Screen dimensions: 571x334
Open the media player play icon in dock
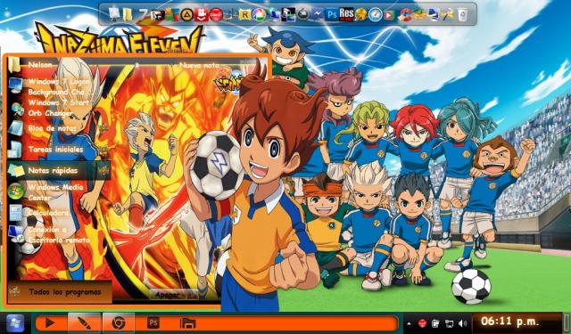tap(390, 15)
